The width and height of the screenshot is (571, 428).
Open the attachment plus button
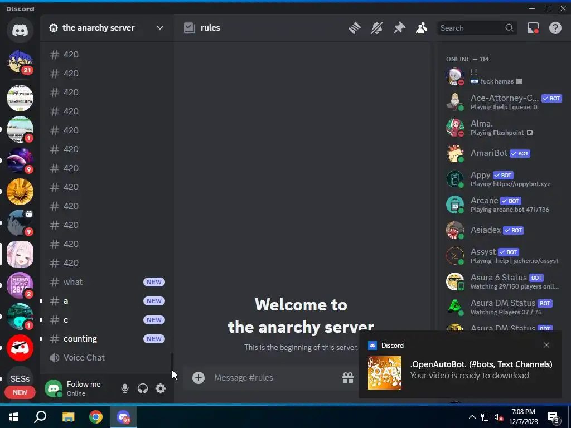(x=199, y=378)
